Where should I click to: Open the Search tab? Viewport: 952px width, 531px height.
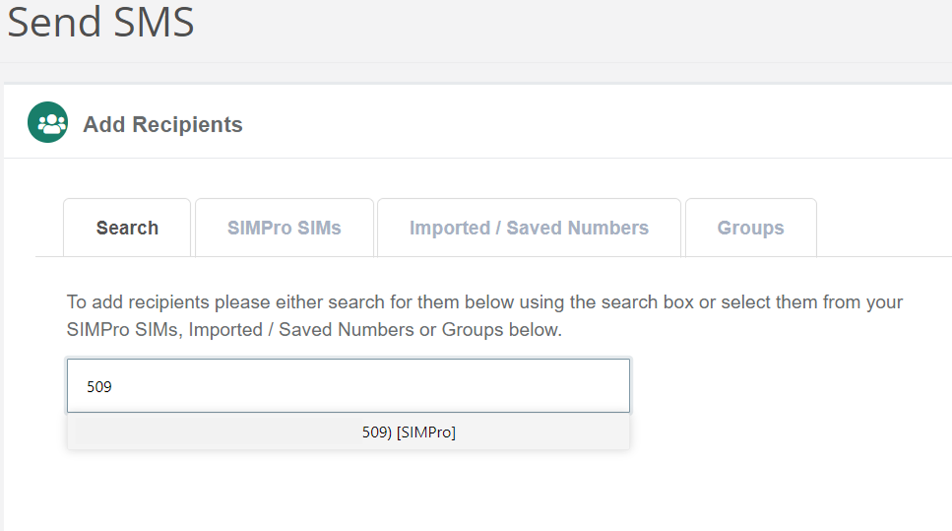pos(127,228)
